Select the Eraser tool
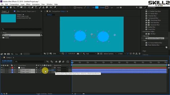This screenshot has width=170, height=95. pyautogui.click(x=47, y=7)
